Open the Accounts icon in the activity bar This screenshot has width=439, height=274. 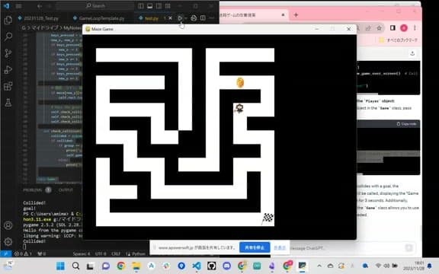tap(8, 225)
